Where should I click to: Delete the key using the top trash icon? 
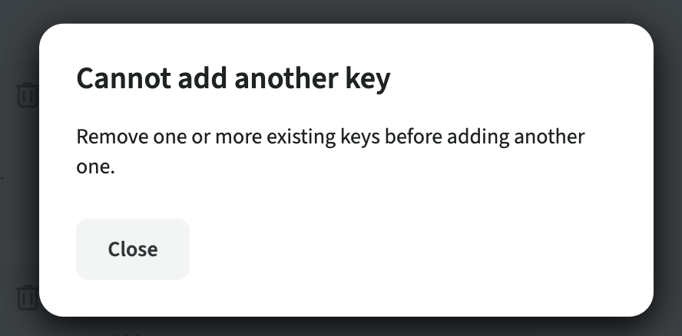(x=27, y=95)
